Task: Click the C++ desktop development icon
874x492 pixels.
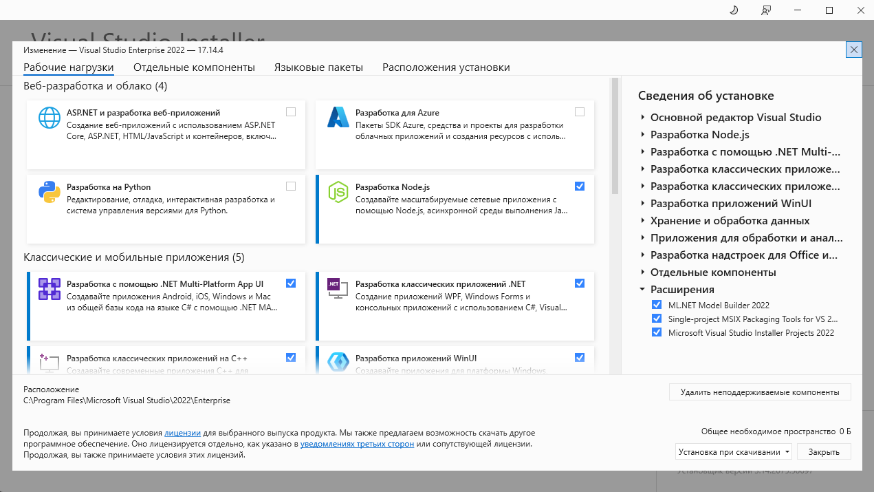Action: click(50, 363)
